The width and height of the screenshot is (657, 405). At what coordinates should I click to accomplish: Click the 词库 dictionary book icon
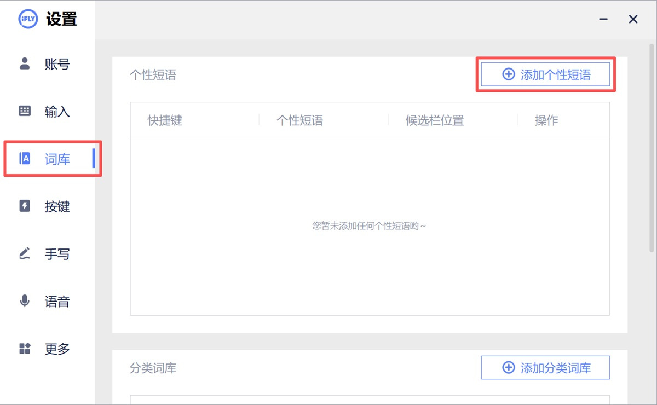[x=25, y=159]
